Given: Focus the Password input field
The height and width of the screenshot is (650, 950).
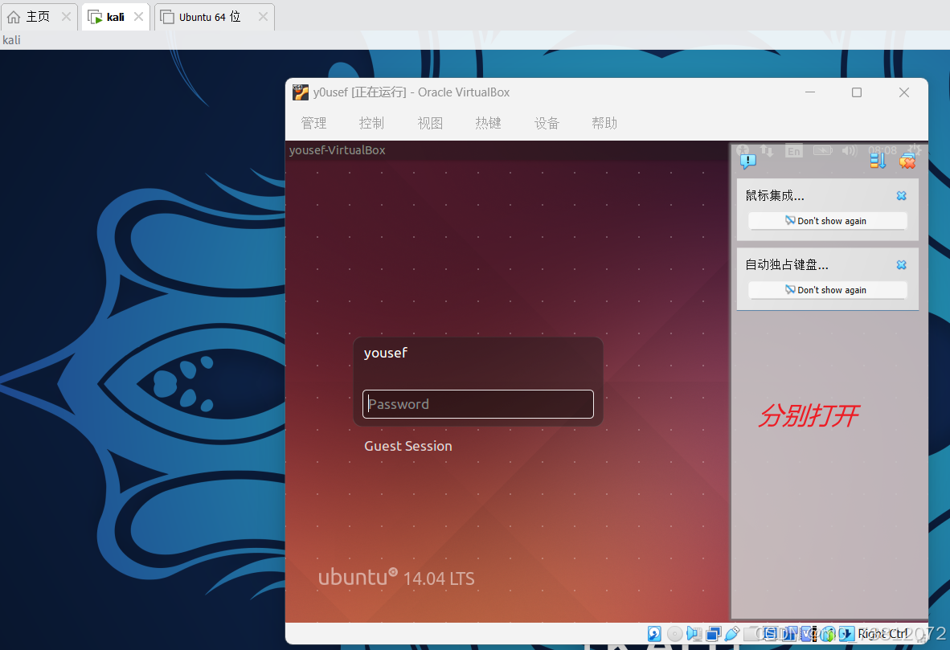Looking at the screenshot, I should [478, 404].
